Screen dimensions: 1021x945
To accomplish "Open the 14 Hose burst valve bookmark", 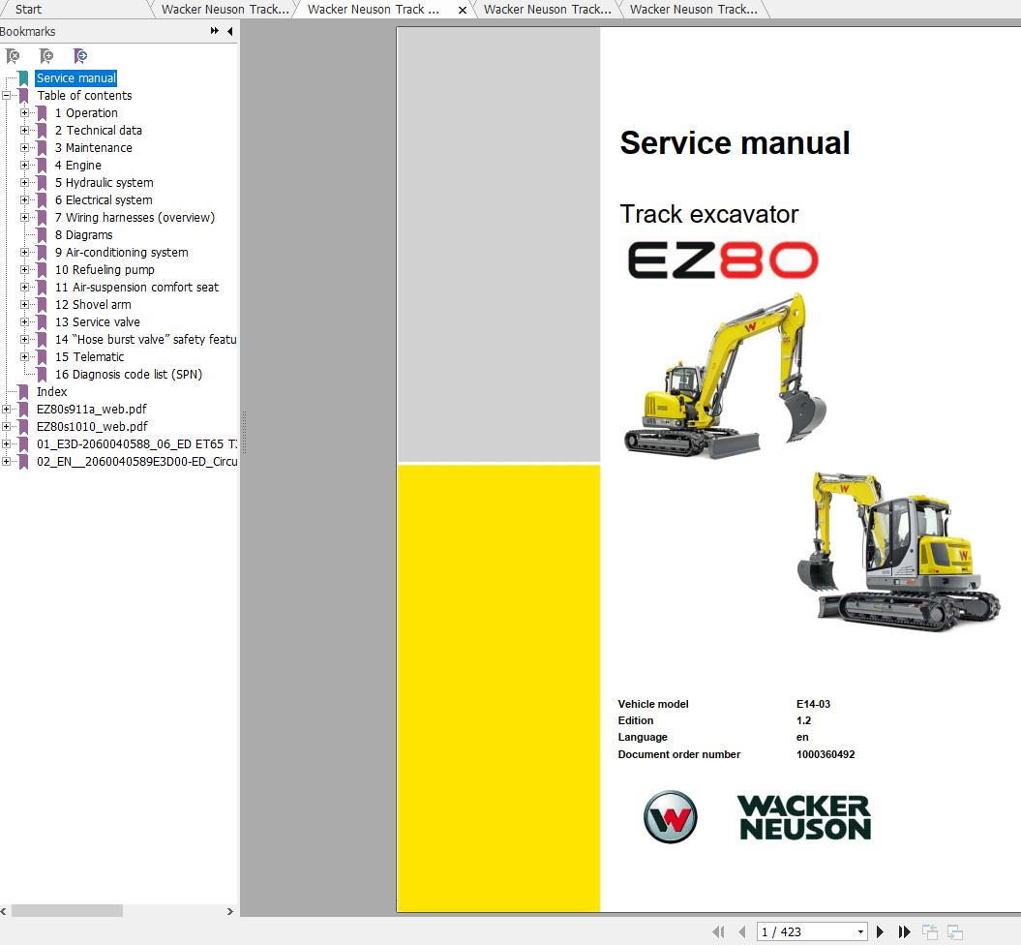I will 146,339.
